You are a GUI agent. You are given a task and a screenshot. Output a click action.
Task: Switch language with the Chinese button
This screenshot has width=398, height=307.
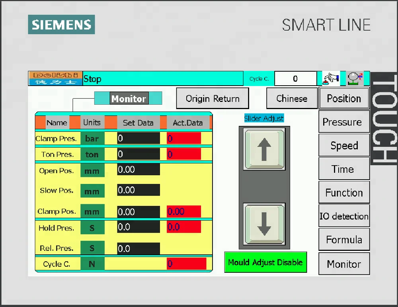point(292,98)
